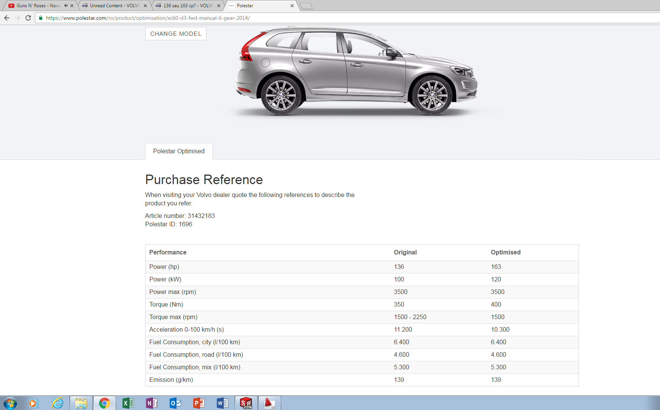Screen dimensions: 660x410
Task: Click the Fuel Consumption, mix row label
Action: (195, 367)
